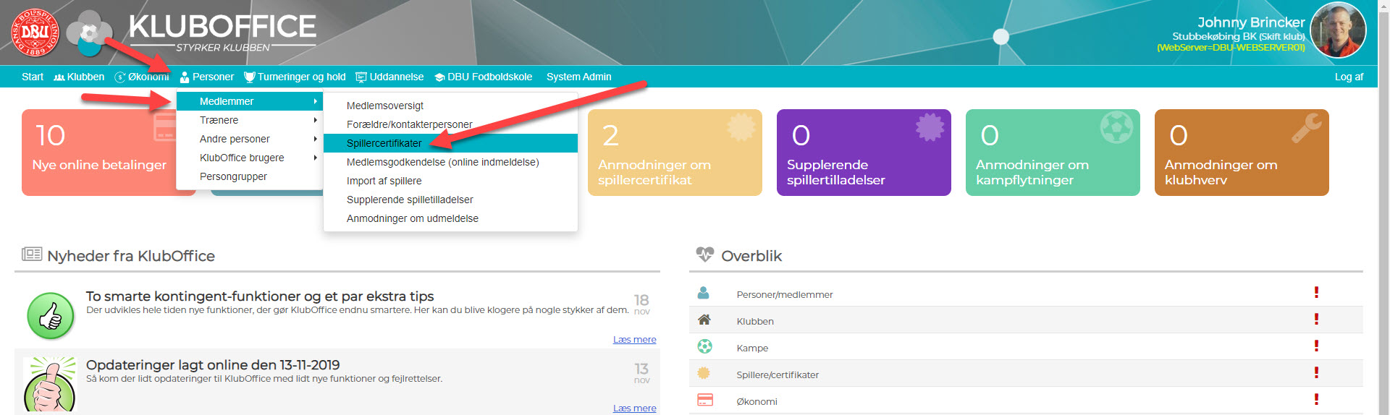Click the green thumbs-up news icon
1390x415 pixels.
tap(51, 316)
